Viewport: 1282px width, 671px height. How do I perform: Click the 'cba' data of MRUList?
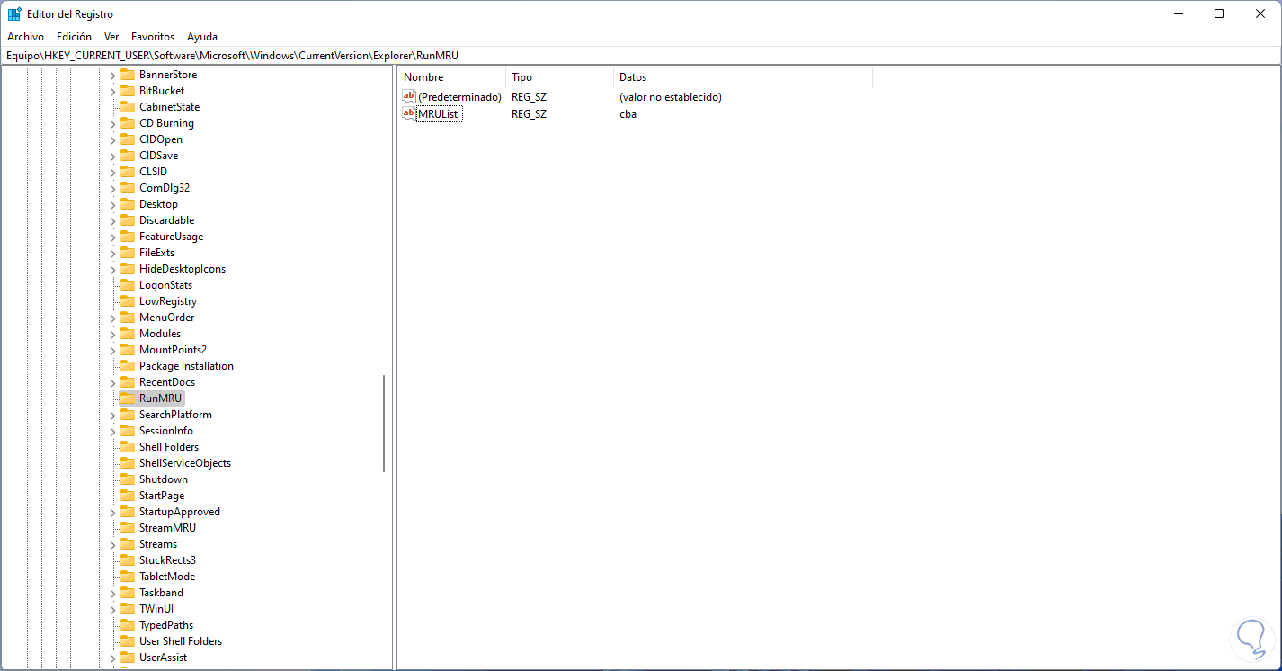[x=628, y=114]
